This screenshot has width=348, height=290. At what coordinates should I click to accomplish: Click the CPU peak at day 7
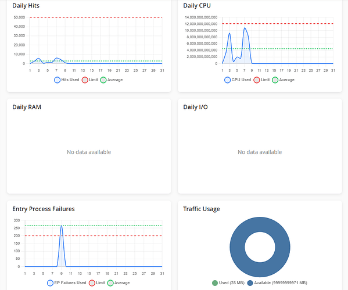pos(245,28)
